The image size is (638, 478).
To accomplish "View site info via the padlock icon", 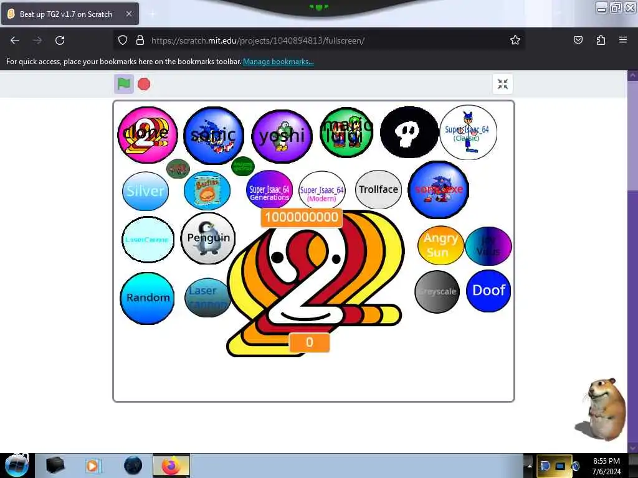I will [140, 40].
